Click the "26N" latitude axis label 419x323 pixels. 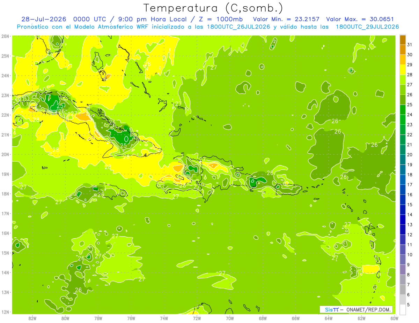tap(5, 36)
